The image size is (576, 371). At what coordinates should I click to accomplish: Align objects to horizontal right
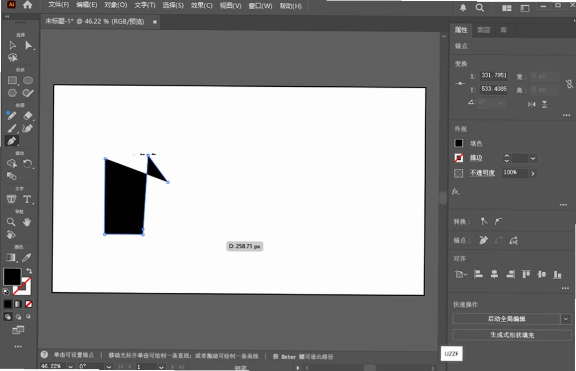click(510, 274)
